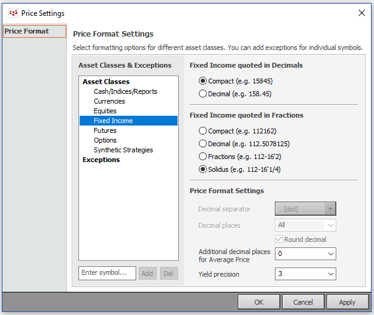Close the Price Settings dialog
The width and height of the screenshot is (374, 315).
[x=362, y=13]
